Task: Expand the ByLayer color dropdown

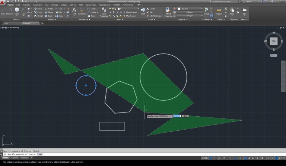Action: tap(190, 9)
